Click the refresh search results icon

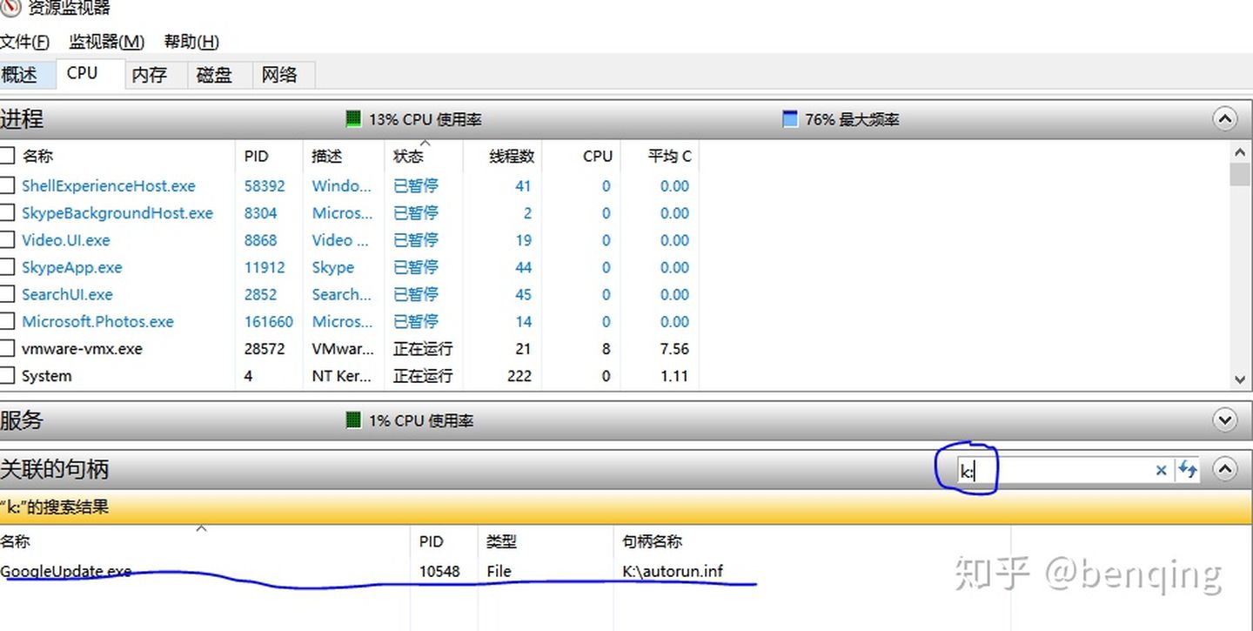(1188, 470)
